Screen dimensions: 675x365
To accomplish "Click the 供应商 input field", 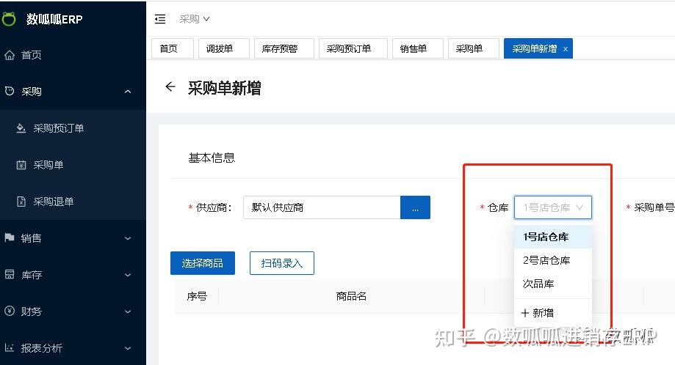I will tap(322, 207).
